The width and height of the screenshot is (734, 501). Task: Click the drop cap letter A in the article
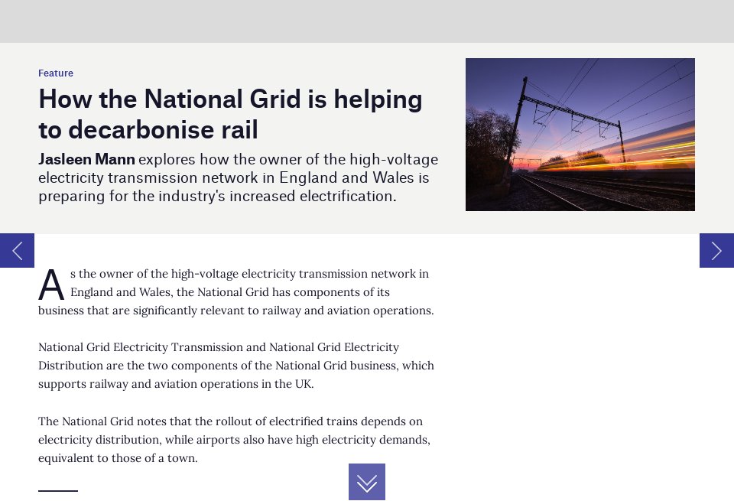click(50, 285)
